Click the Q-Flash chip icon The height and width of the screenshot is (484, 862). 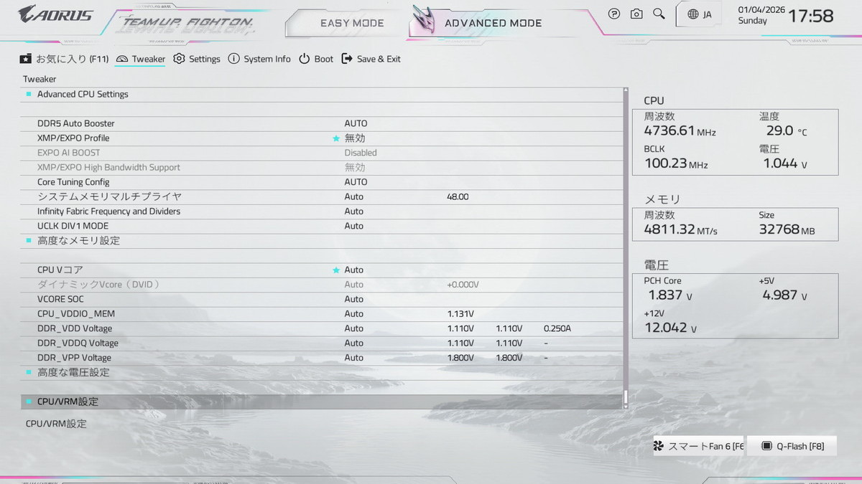coord(766,446)
